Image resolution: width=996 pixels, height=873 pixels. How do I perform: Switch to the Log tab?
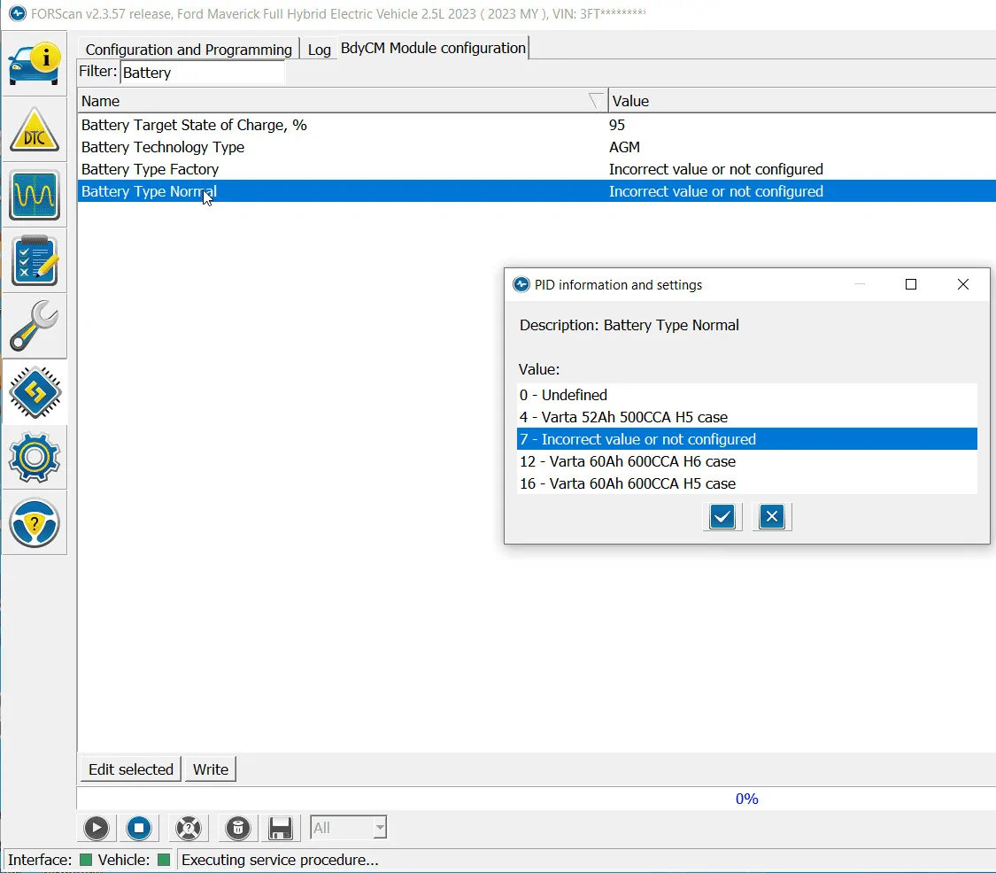(x=319, y=50)
